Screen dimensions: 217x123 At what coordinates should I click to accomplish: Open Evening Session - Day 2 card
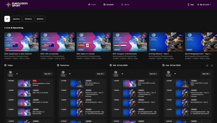click(x=166, y=42)
